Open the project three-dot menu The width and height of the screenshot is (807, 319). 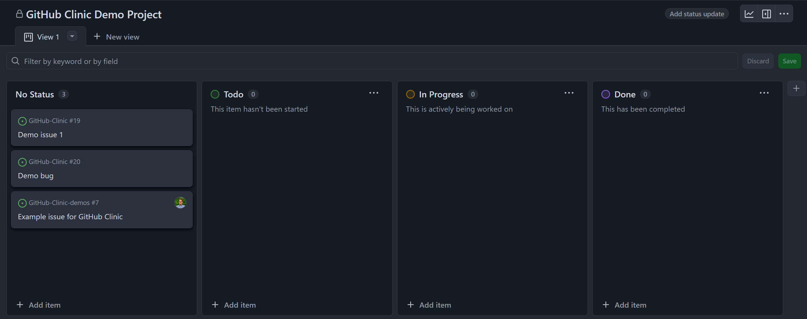(x=784, y=14)
